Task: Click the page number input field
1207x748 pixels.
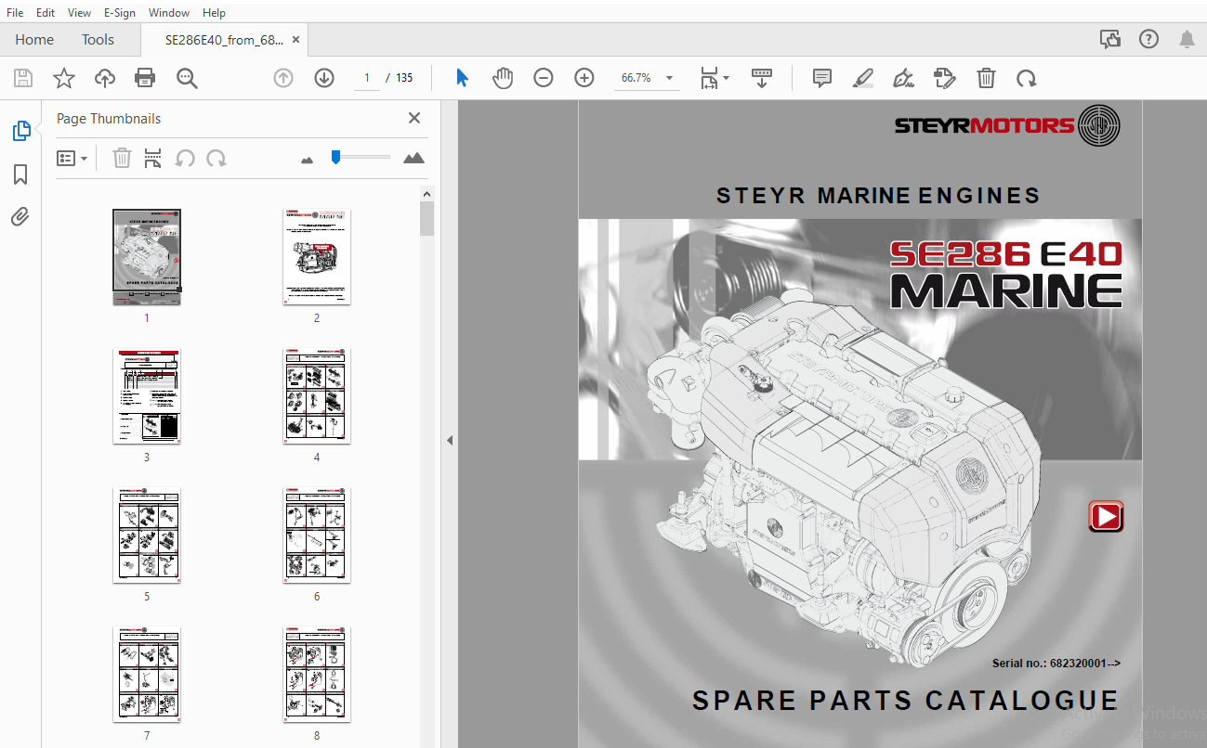Action: [367, 79]
